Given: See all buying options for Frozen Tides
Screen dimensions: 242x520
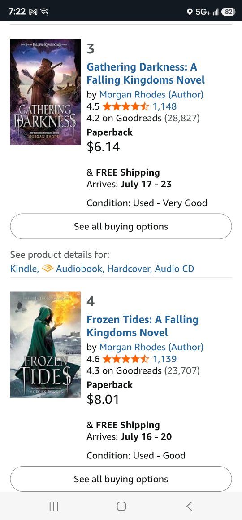Looking at the screenshot, I should click(121, 479).
